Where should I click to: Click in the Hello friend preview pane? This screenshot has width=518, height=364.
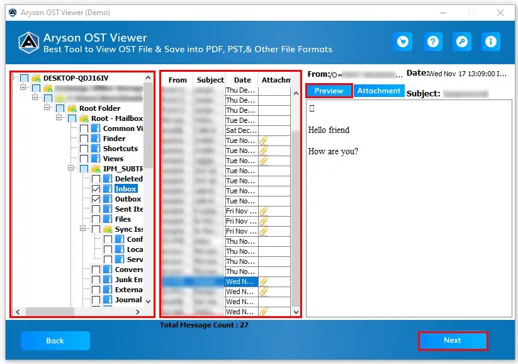(408, 208)
